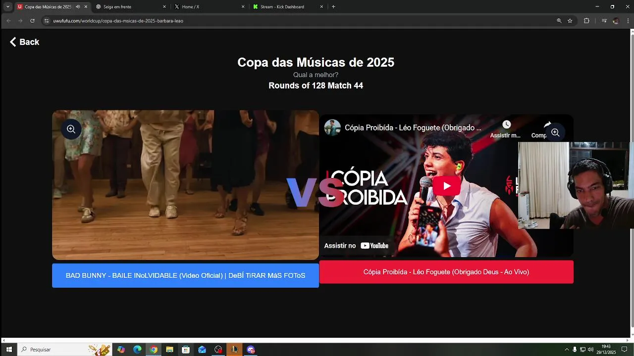Click the site information icon in address bar
Image resolution: width=634 pixels, height=356 pixels.
(x=47, y=21)
